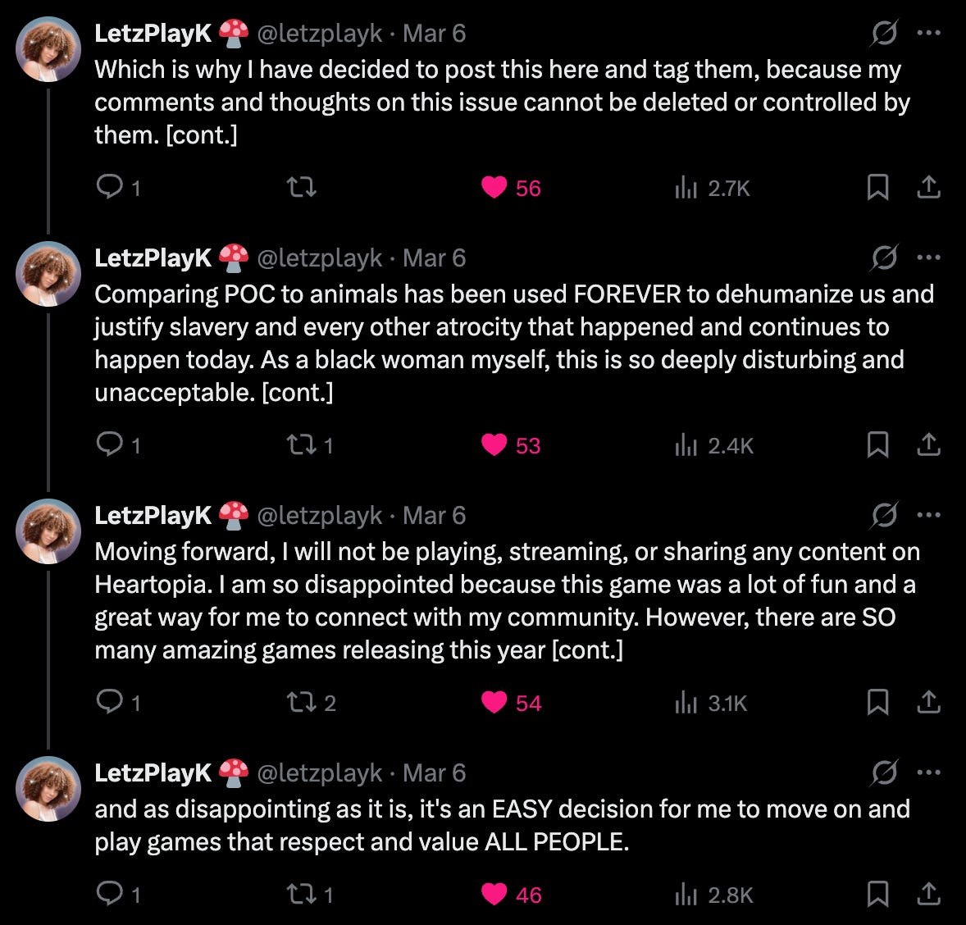Unlike the tweet showing 56 likes

pyautogui.click(x=511, y=187)
